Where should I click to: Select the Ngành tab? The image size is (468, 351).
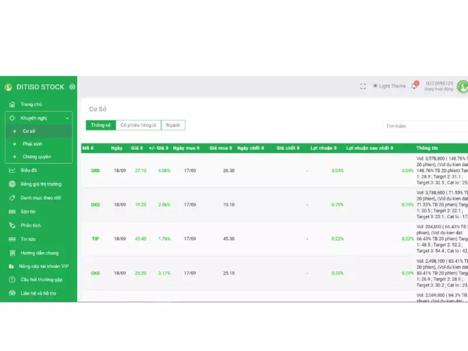click(x=173, y=125)
